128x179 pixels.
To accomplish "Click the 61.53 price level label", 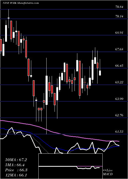I will point(119,132).
